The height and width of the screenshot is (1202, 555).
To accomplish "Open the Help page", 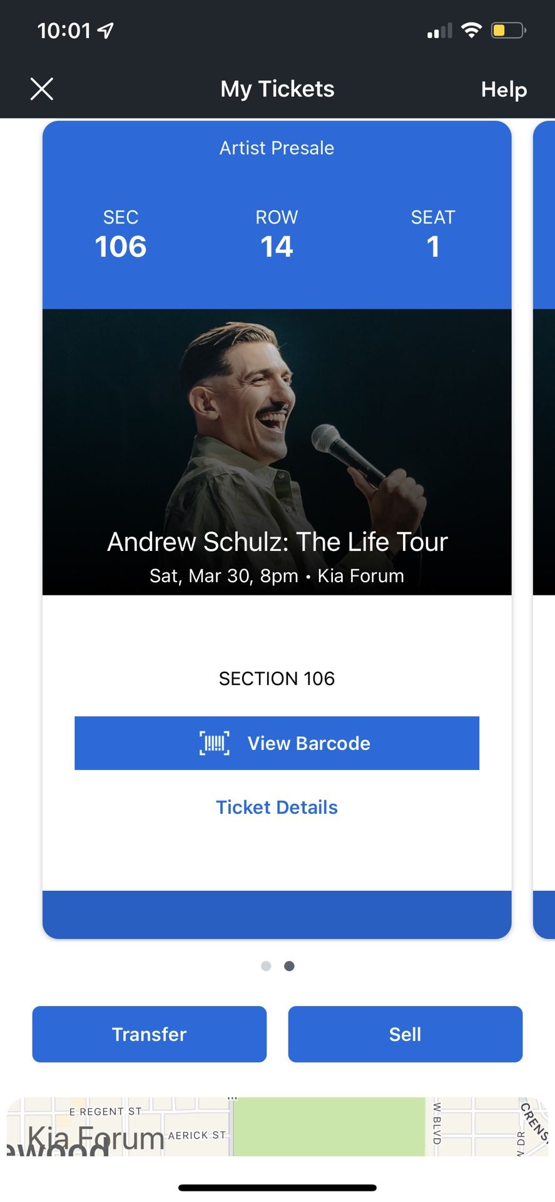I will click(504, 90).
